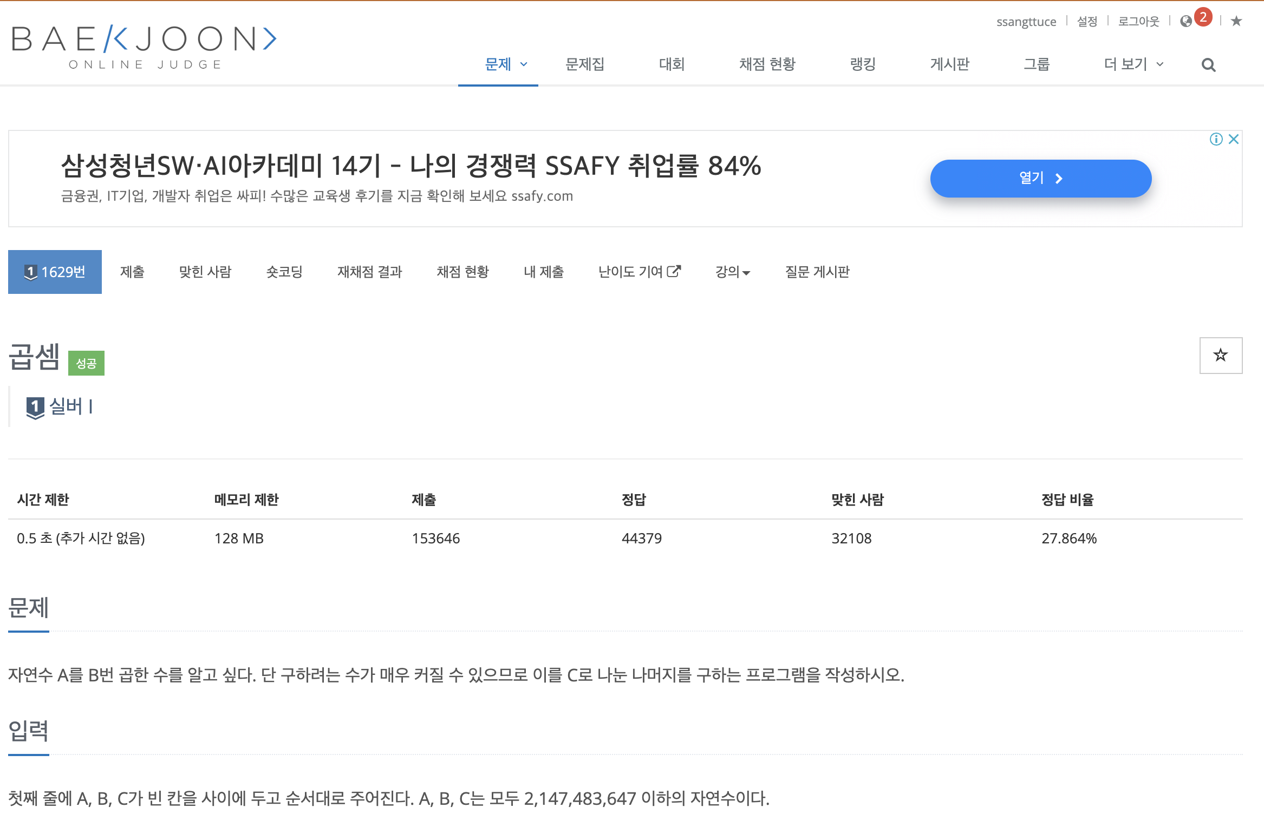
Task: Open 난이도 기여 external link
Action: pyautogui.click(x=639, y=272)
